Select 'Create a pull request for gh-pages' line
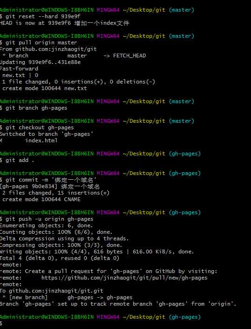Viewport: 251px width, 329px height. pyautogui.click(x=109, y=271)
